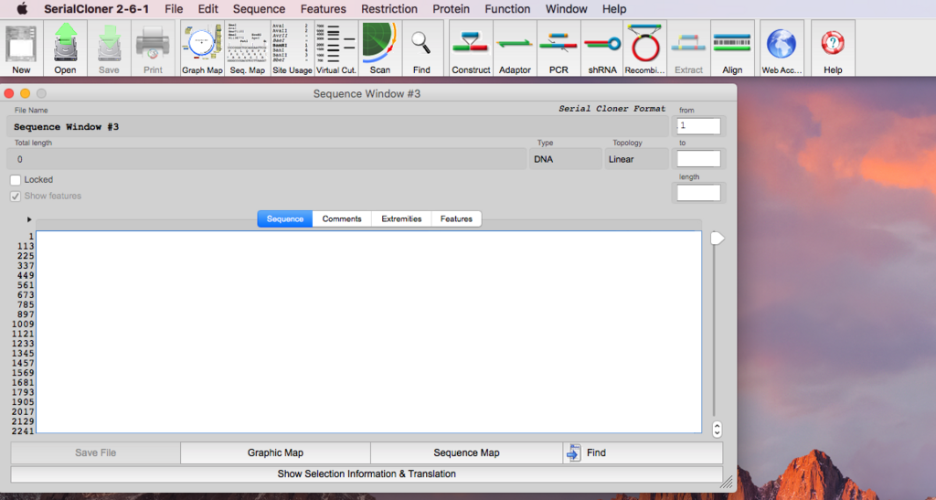Image resolution: width=936 pixels, height=500 pixels.
Task: Click the Save toolbar icon
Action: tap(109, 48)
